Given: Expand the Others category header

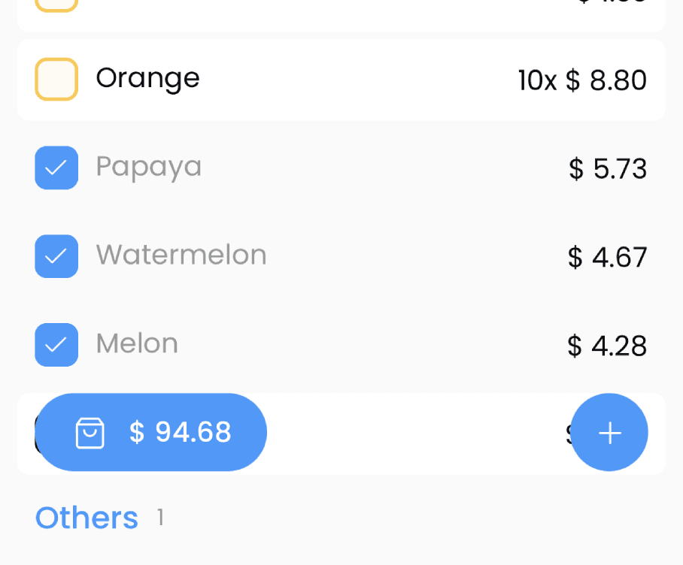Looking at the screenshot, I should (x=87, y=518).
